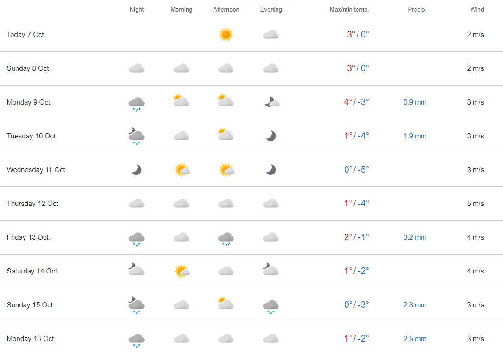503x354 pixels.
Task: Click Monday 9 Oct. night sleet icon
Action: (x=136, y=104)
